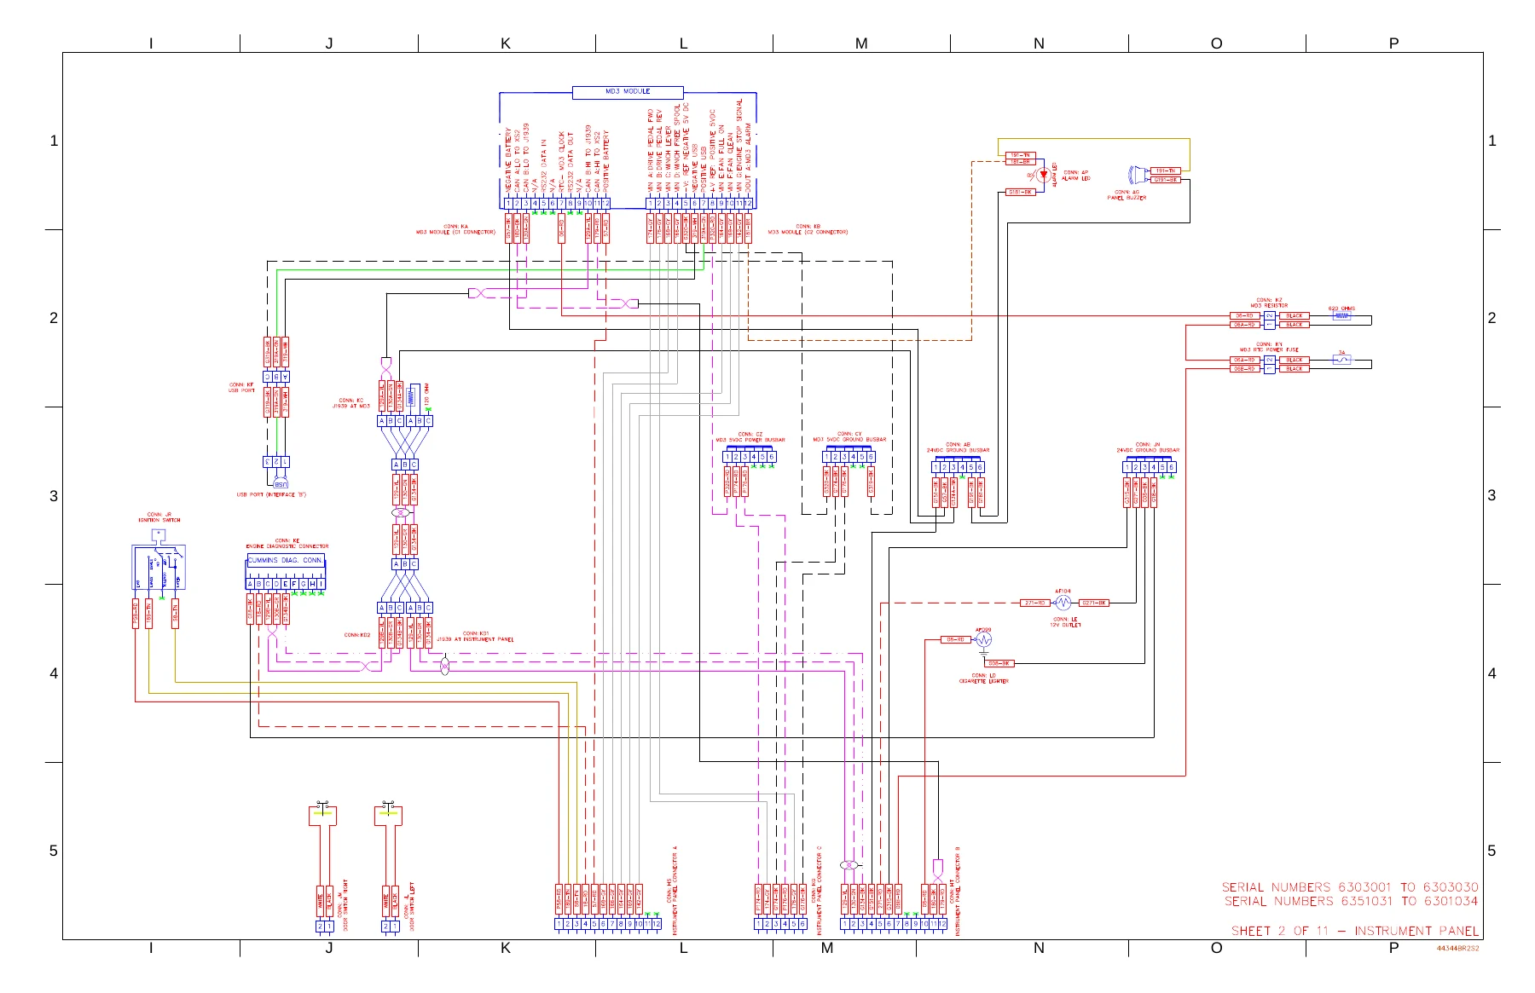
Task: Click the 'MD3 RESISTOR' connector KZ label
Action: click(1269, 305)
